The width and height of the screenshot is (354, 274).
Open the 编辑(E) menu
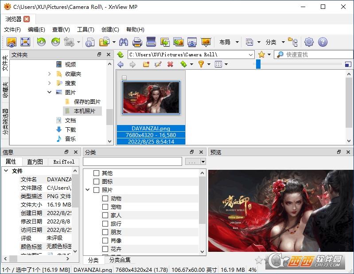(x=36, y=30)
